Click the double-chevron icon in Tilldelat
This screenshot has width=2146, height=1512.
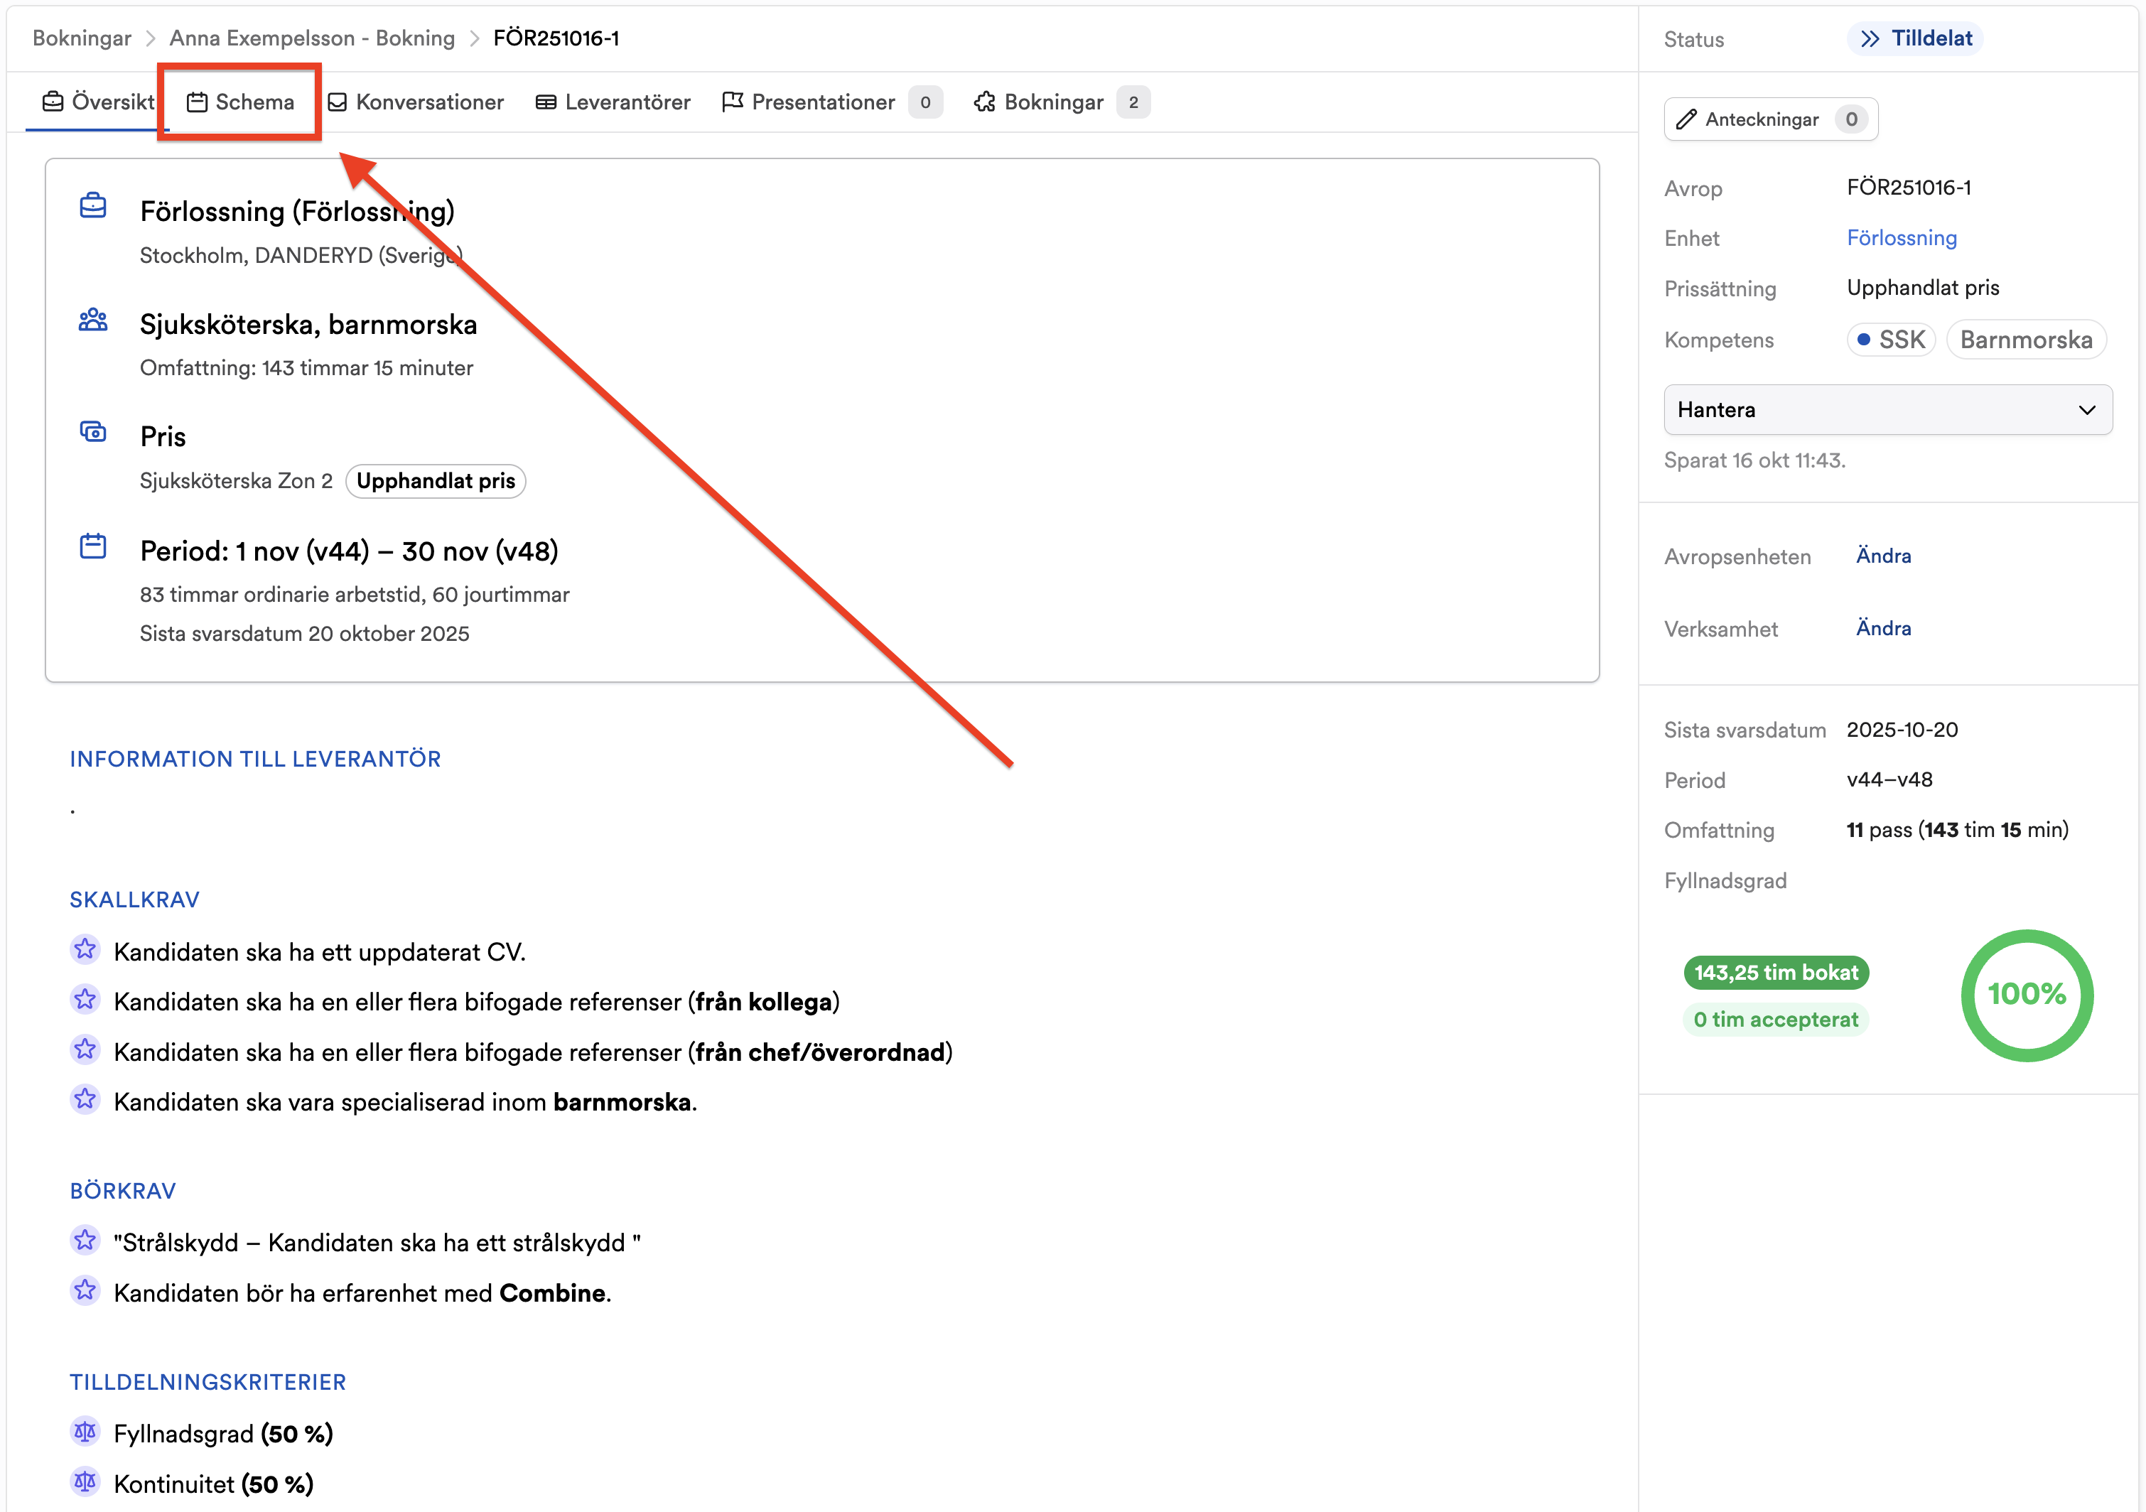coord(1870,38)
